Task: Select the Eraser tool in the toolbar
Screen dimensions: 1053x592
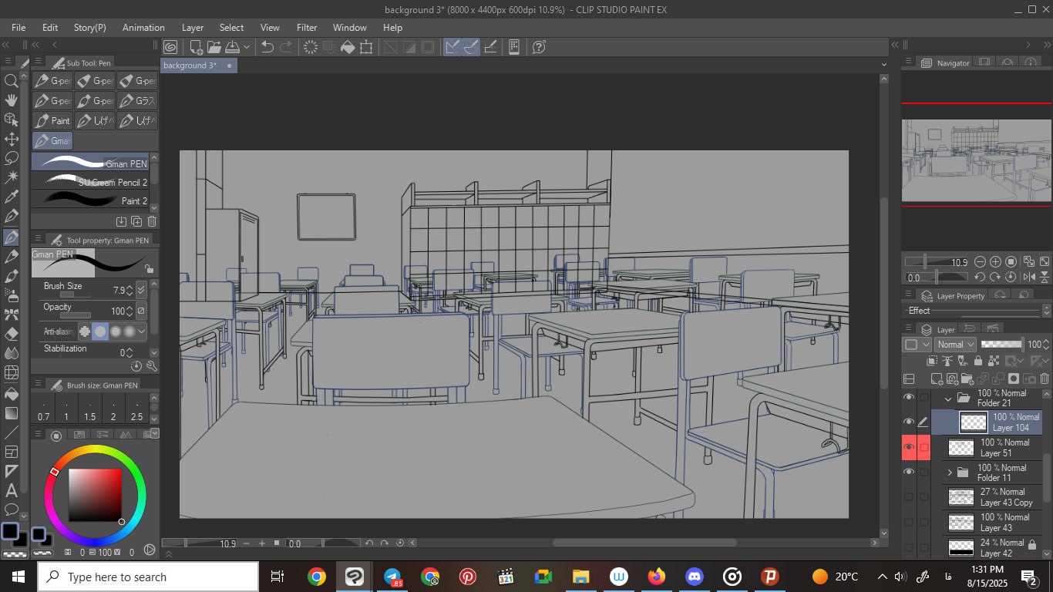Action: pyautogui.click(x=12, y=334)
